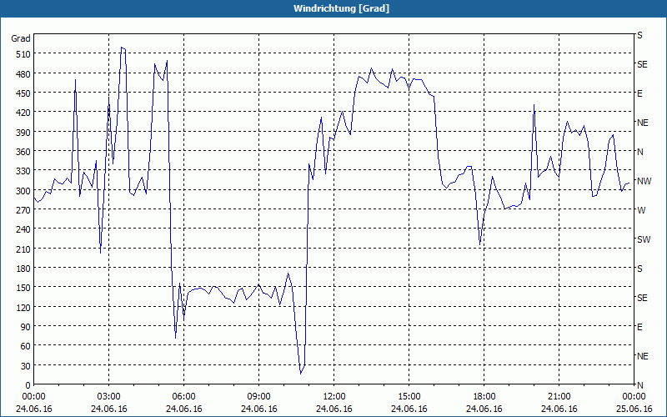
Task: Select the 90 y-axis value
Action: [x=26, y=327]
